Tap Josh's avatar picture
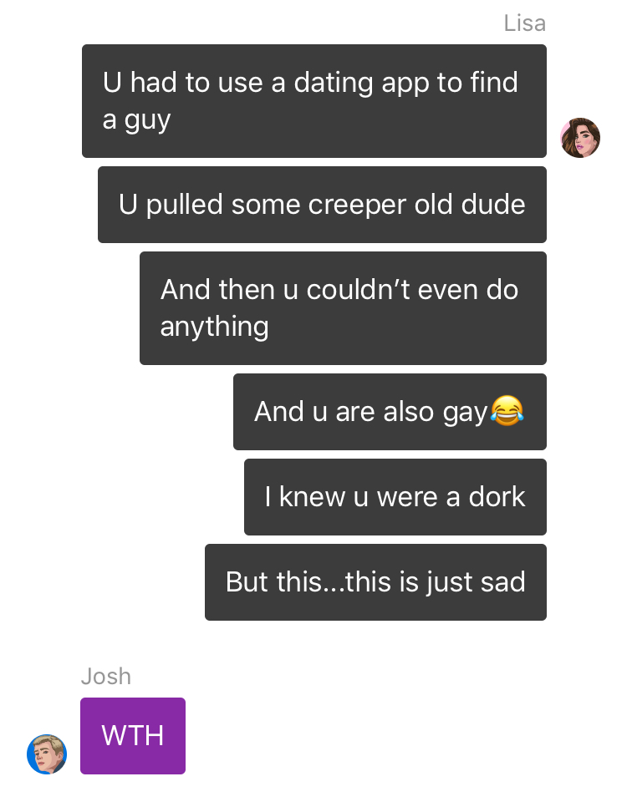This screenshot has height=812, width=627. click(47, 754)
